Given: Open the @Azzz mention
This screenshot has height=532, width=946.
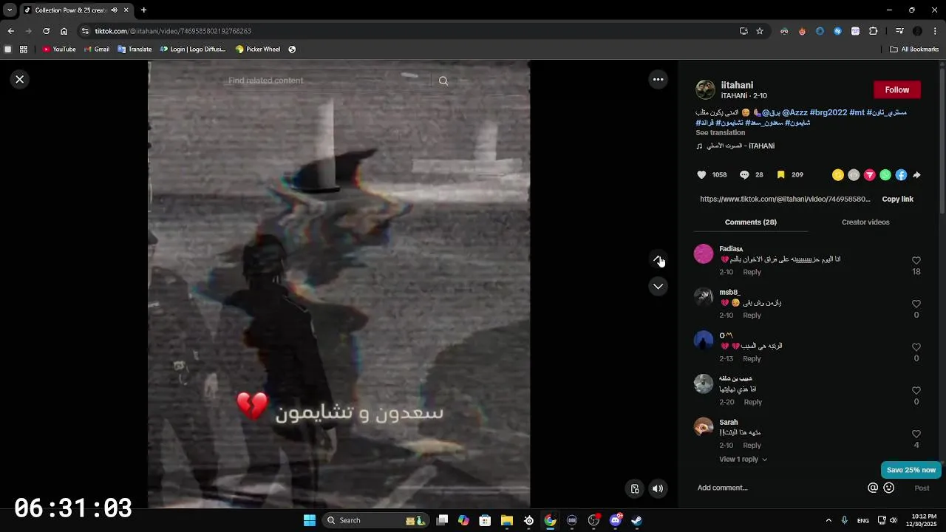Looking at the screenshot, I should point(794,112).
